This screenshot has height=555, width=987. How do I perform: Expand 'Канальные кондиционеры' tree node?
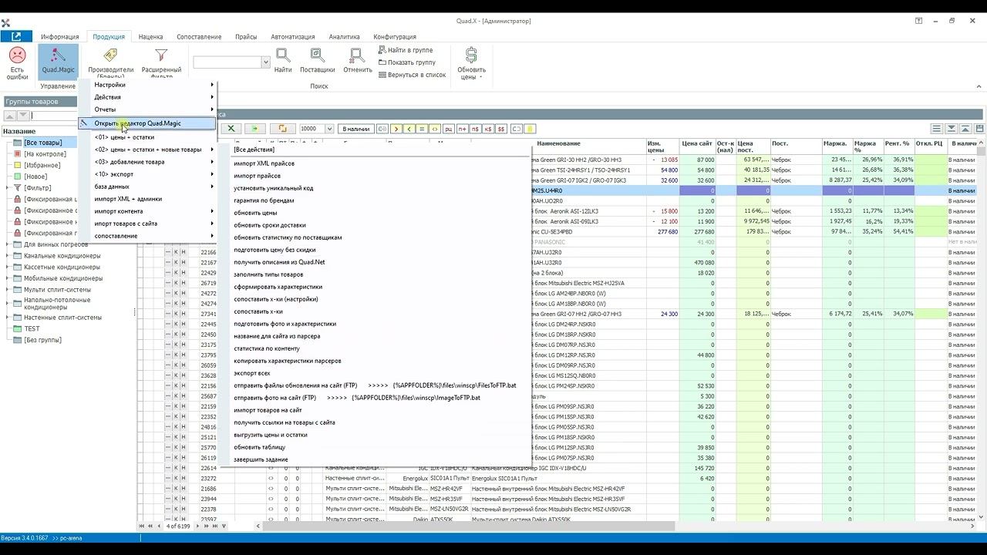7,256
